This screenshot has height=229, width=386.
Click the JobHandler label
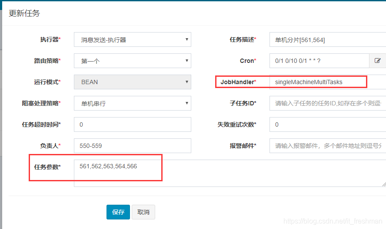(x=238, y=82)
